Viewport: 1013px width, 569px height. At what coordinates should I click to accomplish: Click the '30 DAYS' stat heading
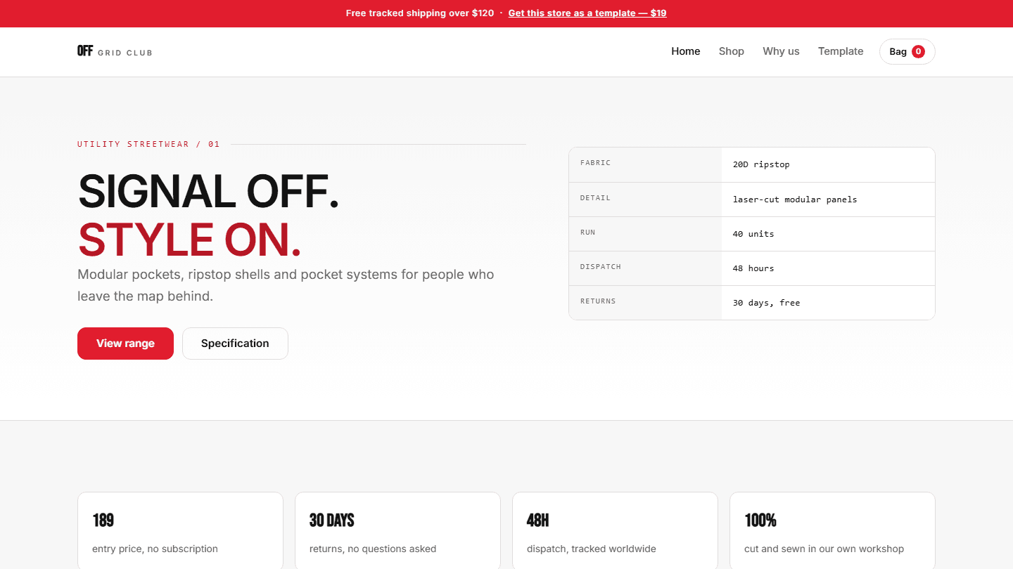tap(331, 521)
